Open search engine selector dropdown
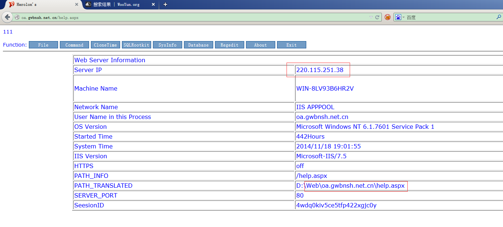 pos(403,17)
